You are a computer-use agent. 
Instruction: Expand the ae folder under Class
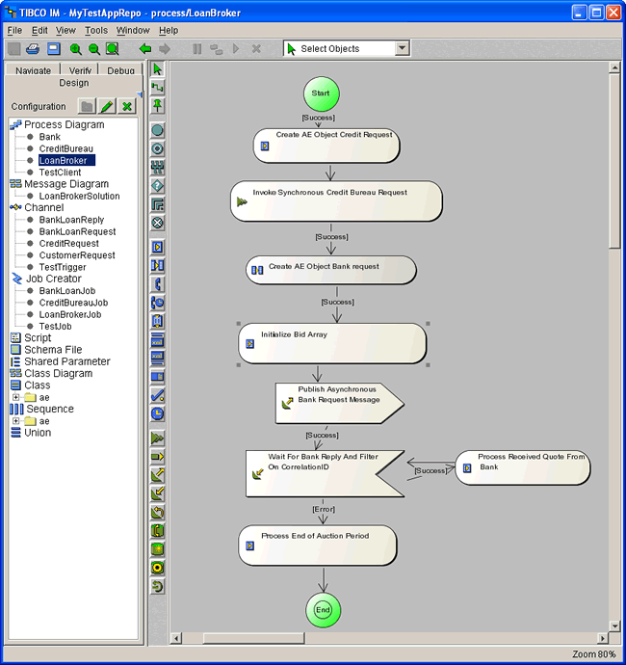point(15,397)
